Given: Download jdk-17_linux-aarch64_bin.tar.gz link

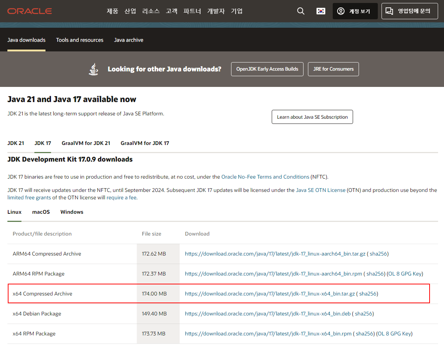Looking at the screenshot, I should click(275, 254).
